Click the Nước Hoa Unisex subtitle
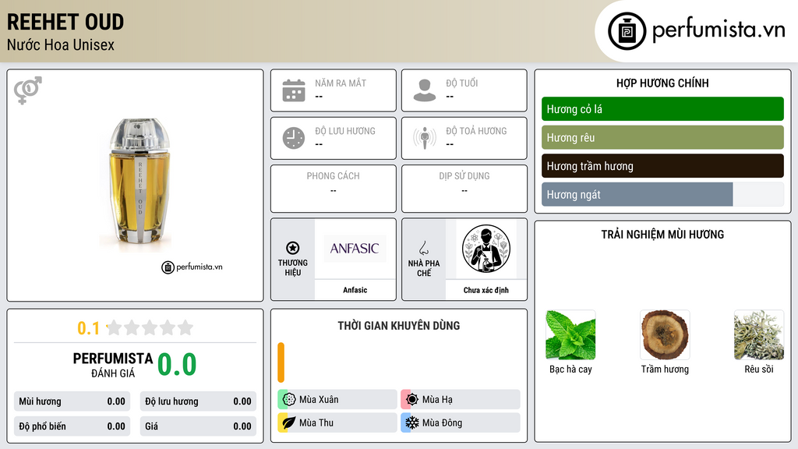The image size is (798, 449). point(61,44)
